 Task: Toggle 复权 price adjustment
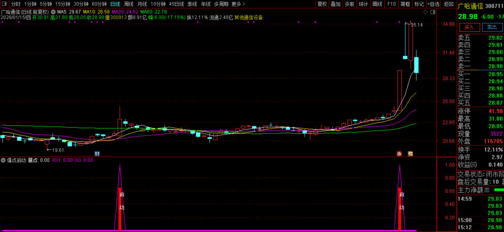point(322,4)
